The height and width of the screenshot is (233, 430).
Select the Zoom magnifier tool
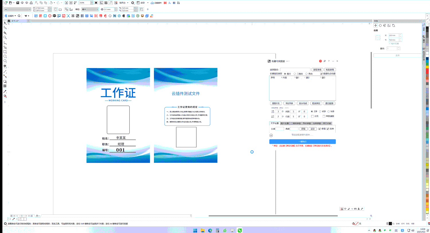click(5, 37)
